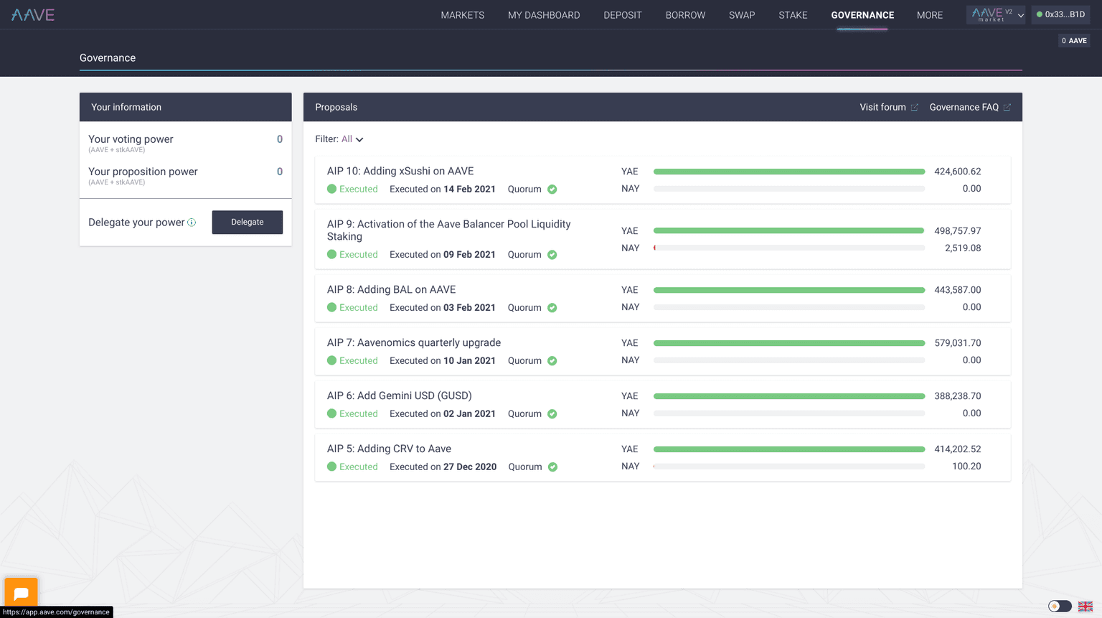
Task: Click the external link icon next to Visit forum
Action: coord(914,108)
